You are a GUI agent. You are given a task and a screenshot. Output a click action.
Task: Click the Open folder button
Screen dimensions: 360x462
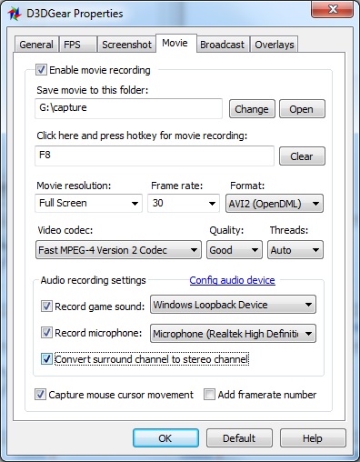[x=302, y=109]
